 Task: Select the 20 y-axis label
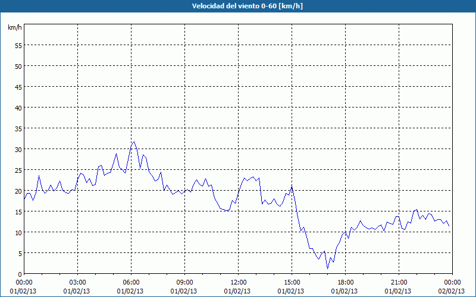click(18, 191)
